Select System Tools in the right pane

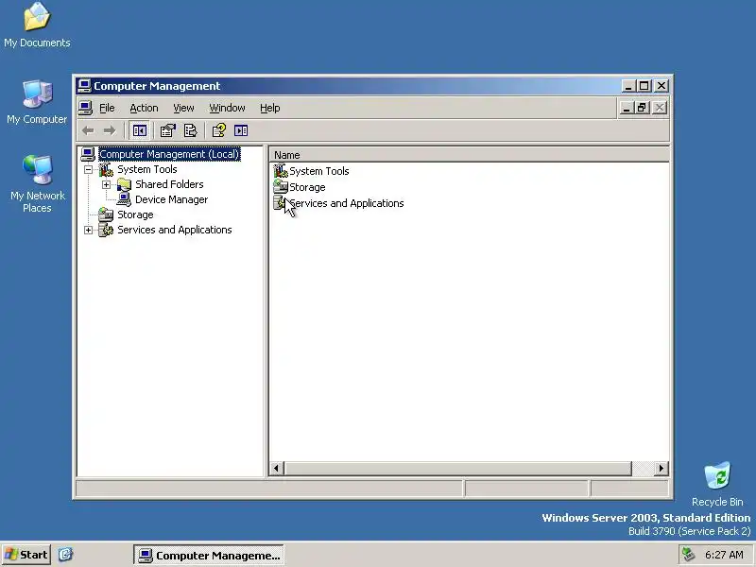pos(319,171)
